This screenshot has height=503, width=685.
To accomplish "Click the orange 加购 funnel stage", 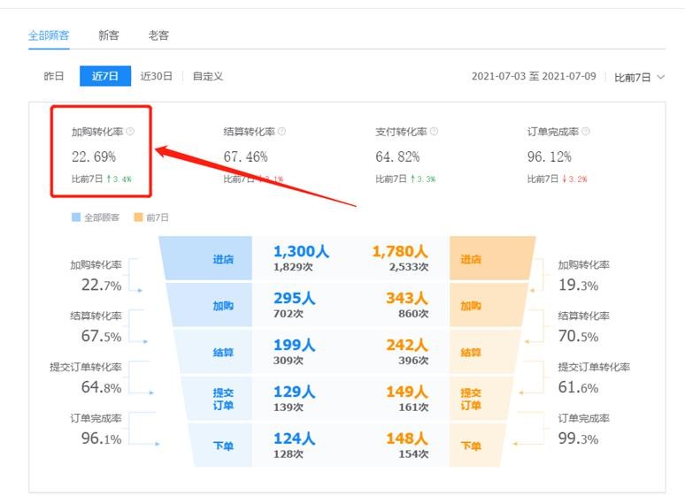I will coord(470,306).
